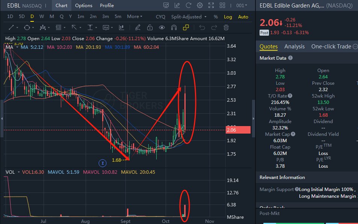
Task: Select the 1m minute timeframe
Action: point(81,17)
